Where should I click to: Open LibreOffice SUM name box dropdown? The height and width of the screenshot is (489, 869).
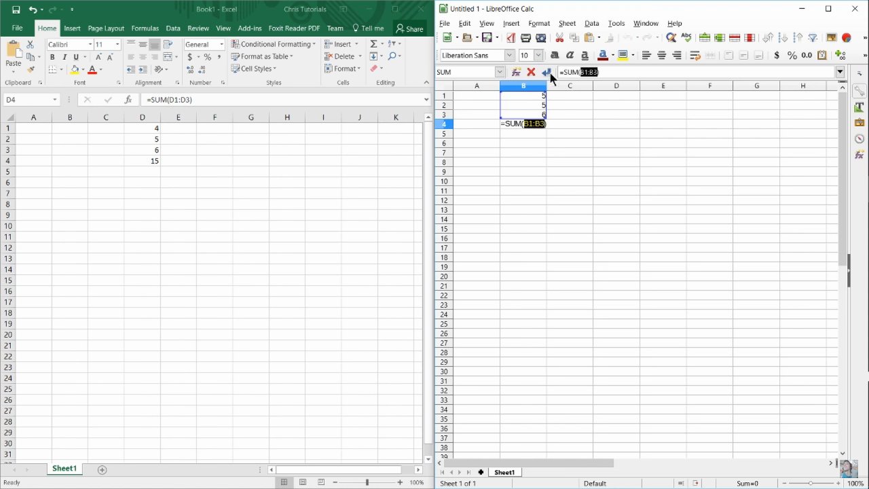[500, 72]
